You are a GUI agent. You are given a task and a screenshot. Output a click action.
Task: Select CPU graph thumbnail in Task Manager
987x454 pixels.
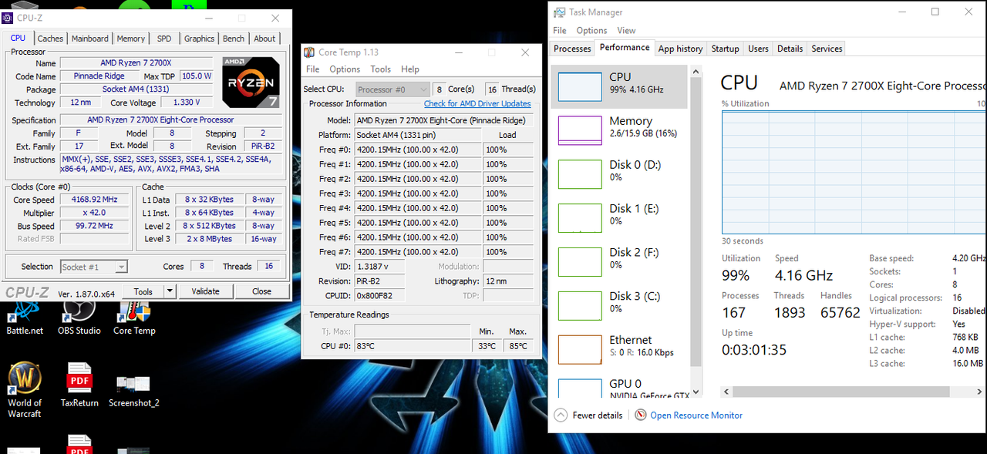tap(580, 87)
